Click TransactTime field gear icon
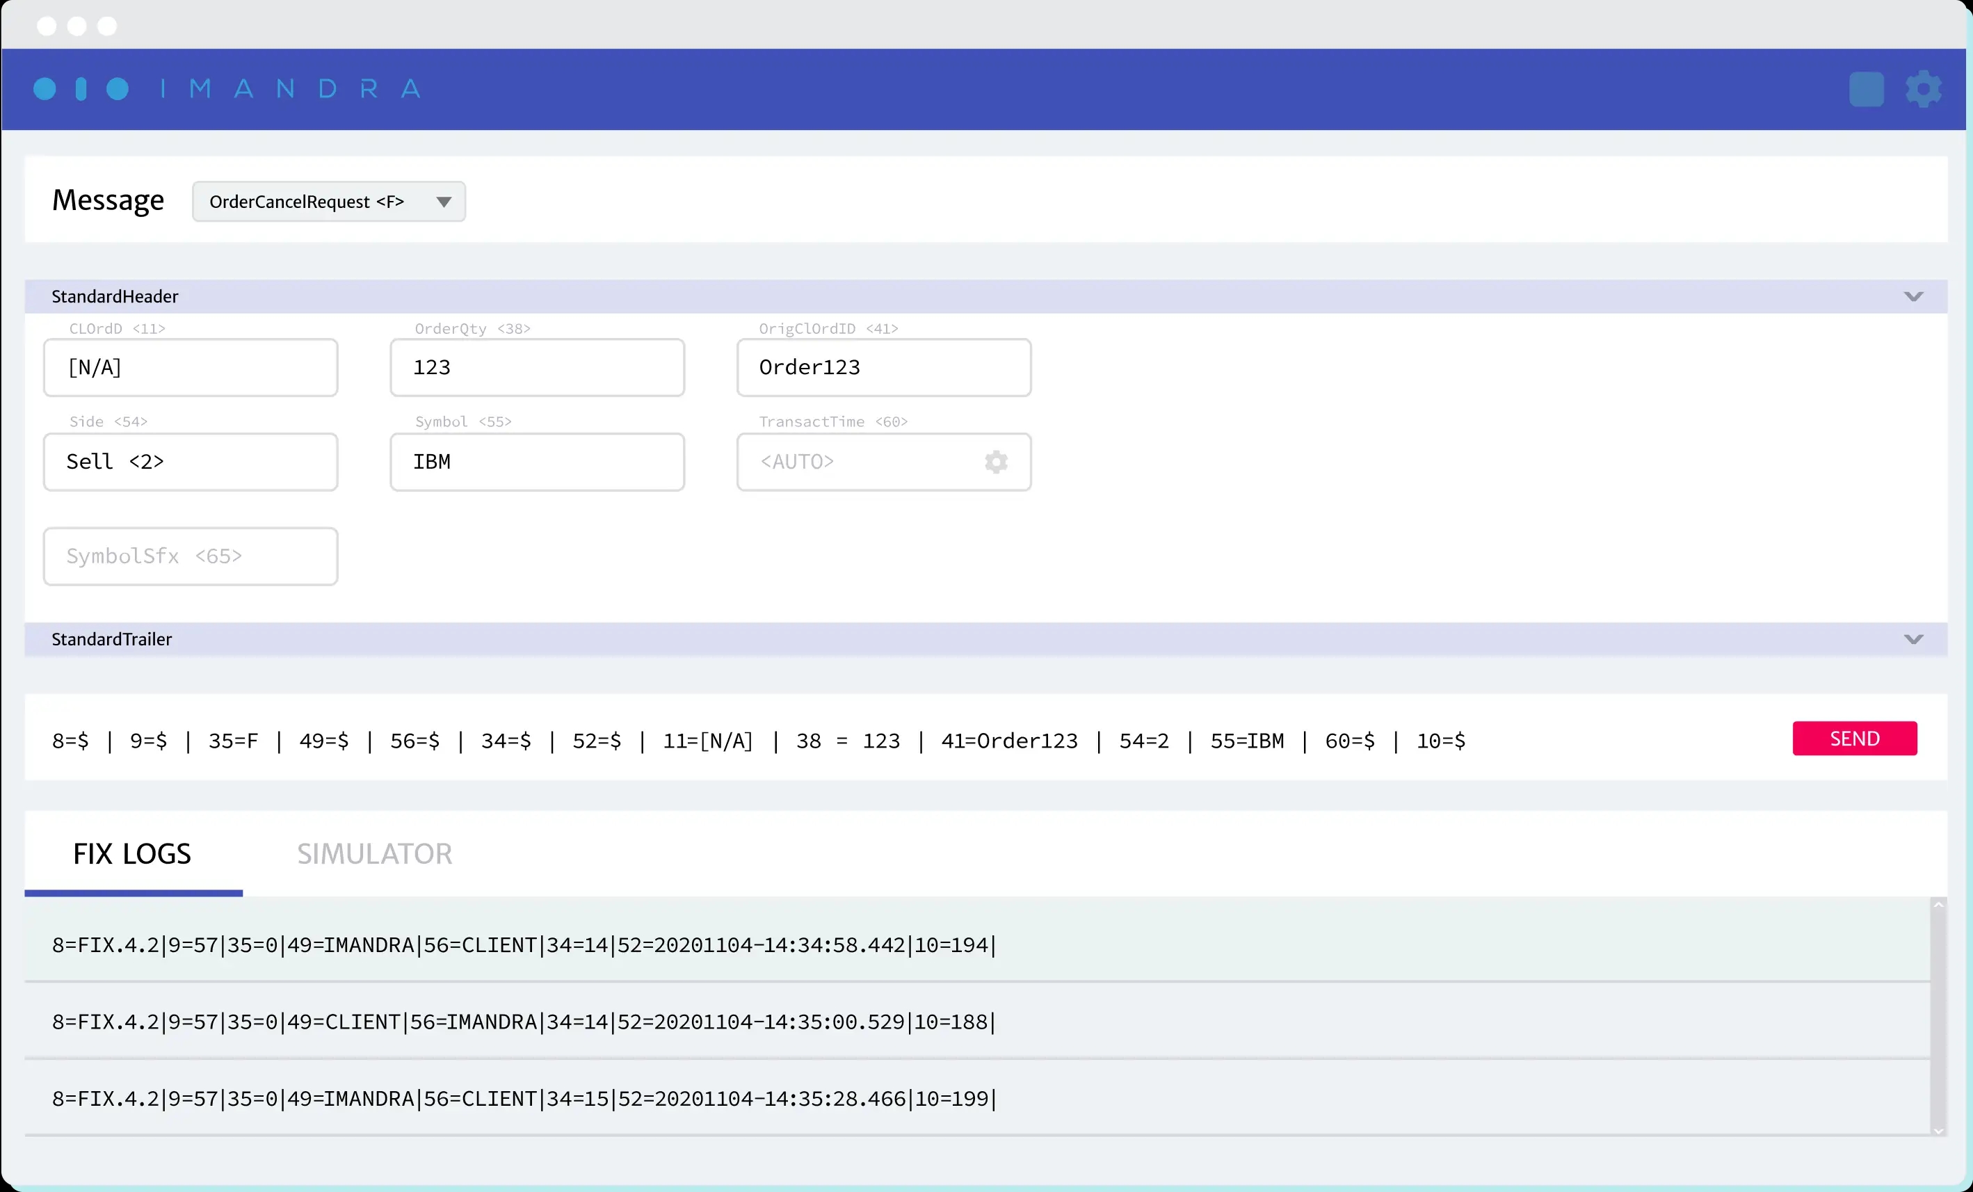 pos(995,462)
